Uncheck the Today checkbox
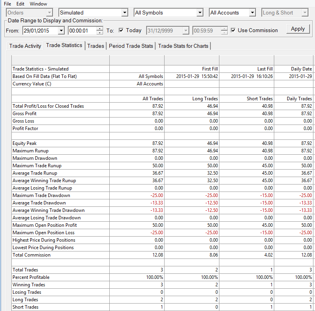The width and height of the screenshot is (315, 311). click(121, 30)
